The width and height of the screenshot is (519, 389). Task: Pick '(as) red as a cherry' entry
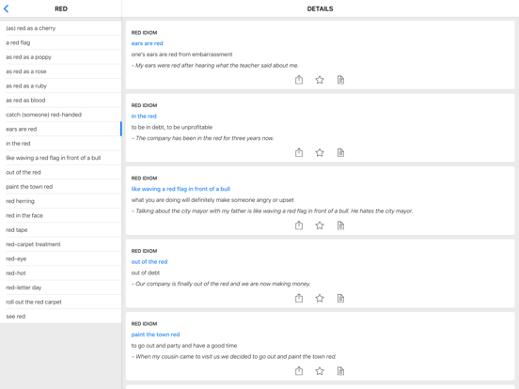(61, 28)
